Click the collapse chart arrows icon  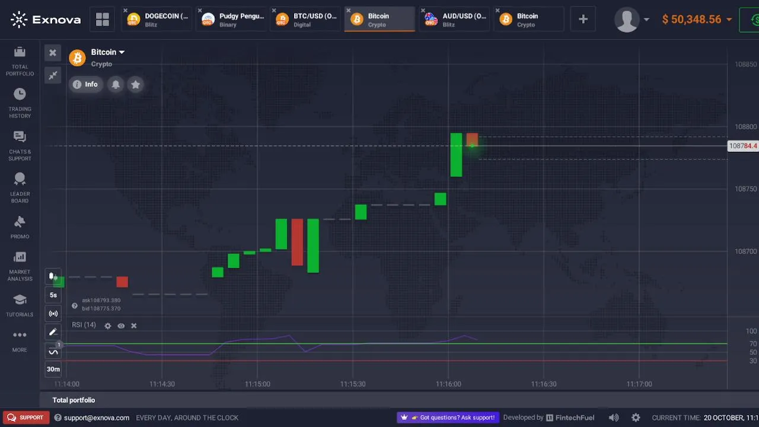tap(53, 75)
